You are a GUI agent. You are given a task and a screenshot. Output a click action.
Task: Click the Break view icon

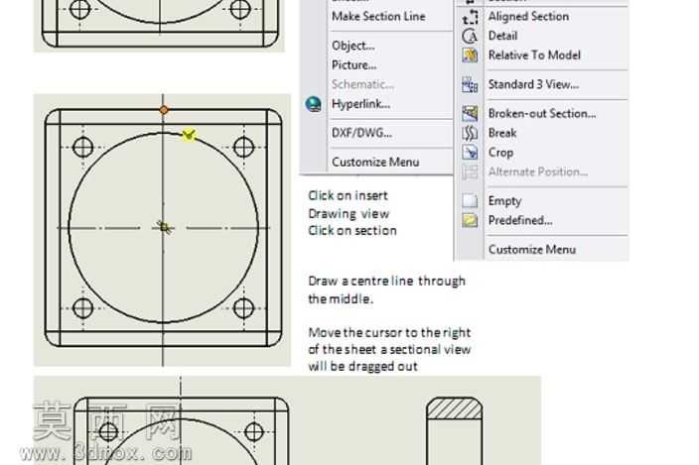point(470,133)
